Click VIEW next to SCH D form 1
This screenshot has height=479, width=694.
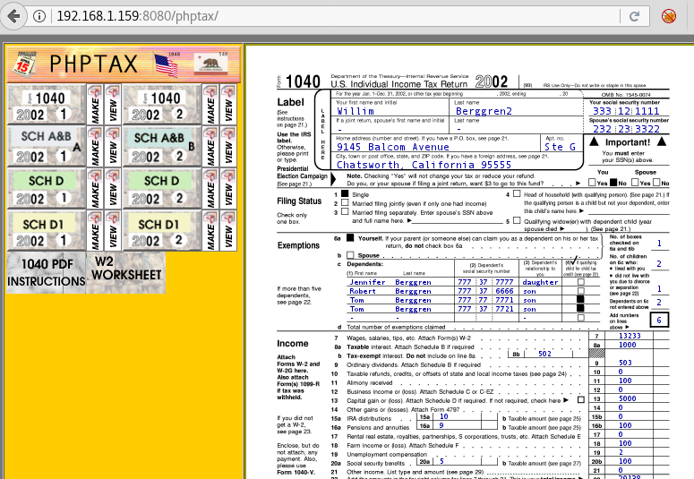[113, 189]
